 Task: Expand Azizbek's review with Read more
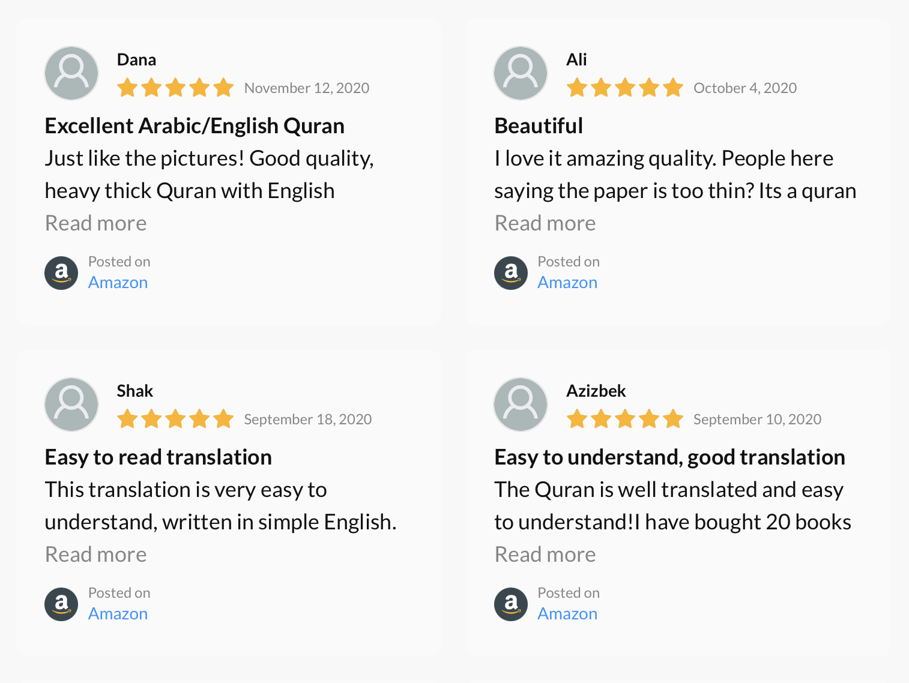545,555
